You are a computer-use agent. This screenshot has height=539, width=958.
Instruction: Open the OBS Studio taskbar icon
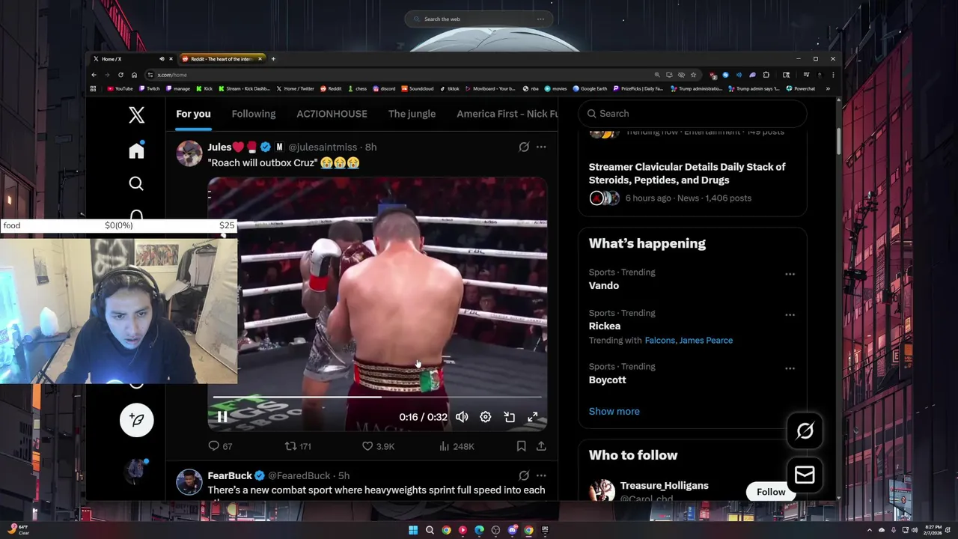coord(495,530)
